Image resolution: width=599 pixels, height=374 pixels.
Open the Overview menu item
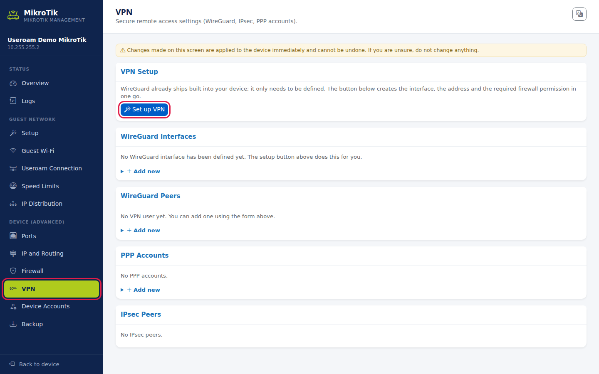click(52, 83)
